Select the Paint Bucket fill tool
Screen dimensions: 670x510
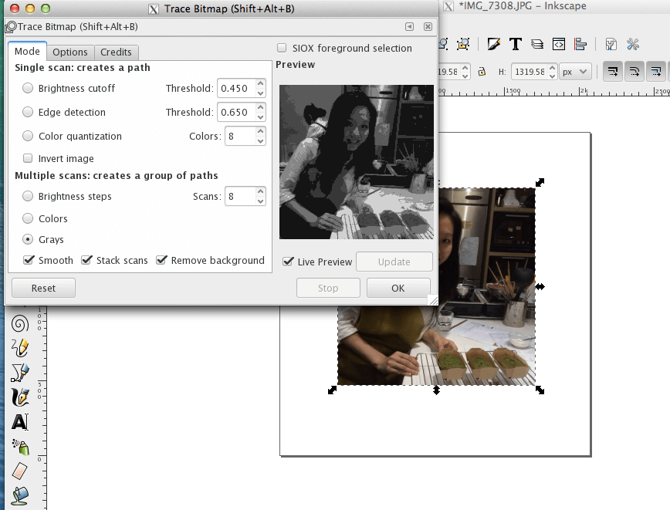(x=19, y=495)
